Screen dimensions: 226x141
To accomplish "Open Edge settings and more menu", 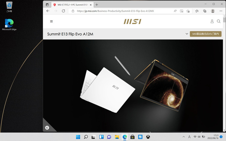I will coord(221,11).
